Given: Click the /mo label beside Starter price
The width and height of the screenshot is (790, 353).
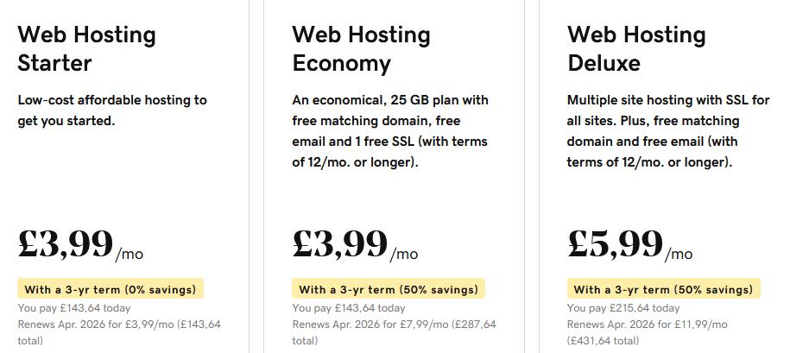Looking at the screenshot, I should click(x=129, y=254).
